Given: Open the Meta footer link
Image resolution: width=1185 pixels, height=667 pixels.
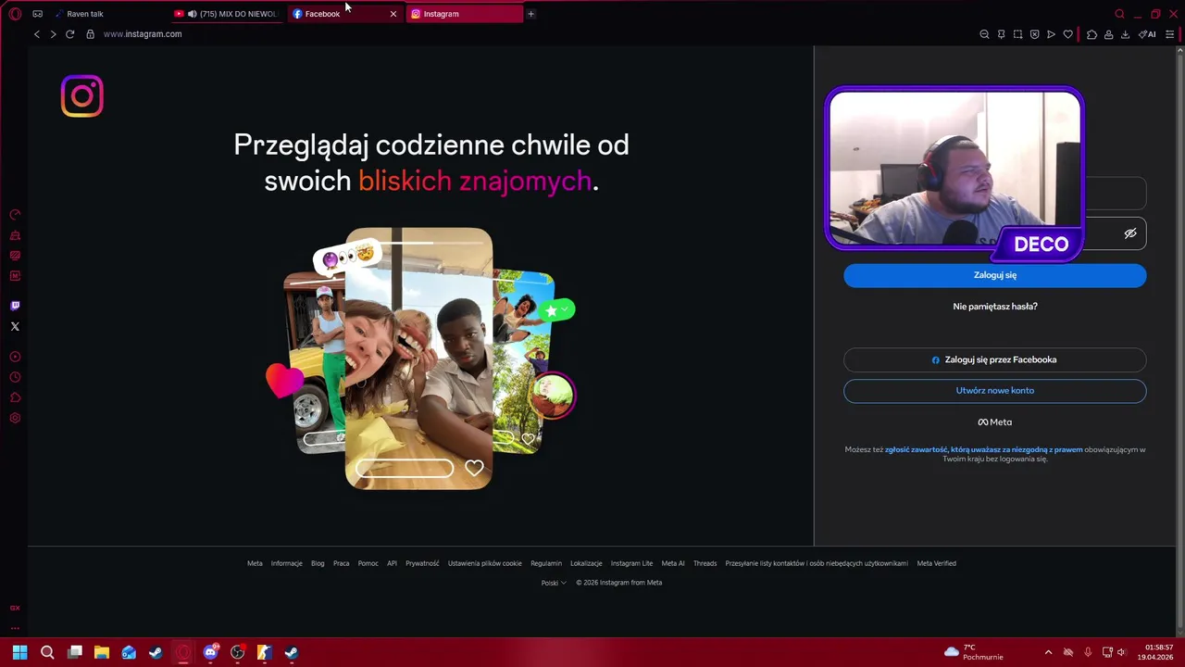Looking at the screenshot, I should (255, 563).
